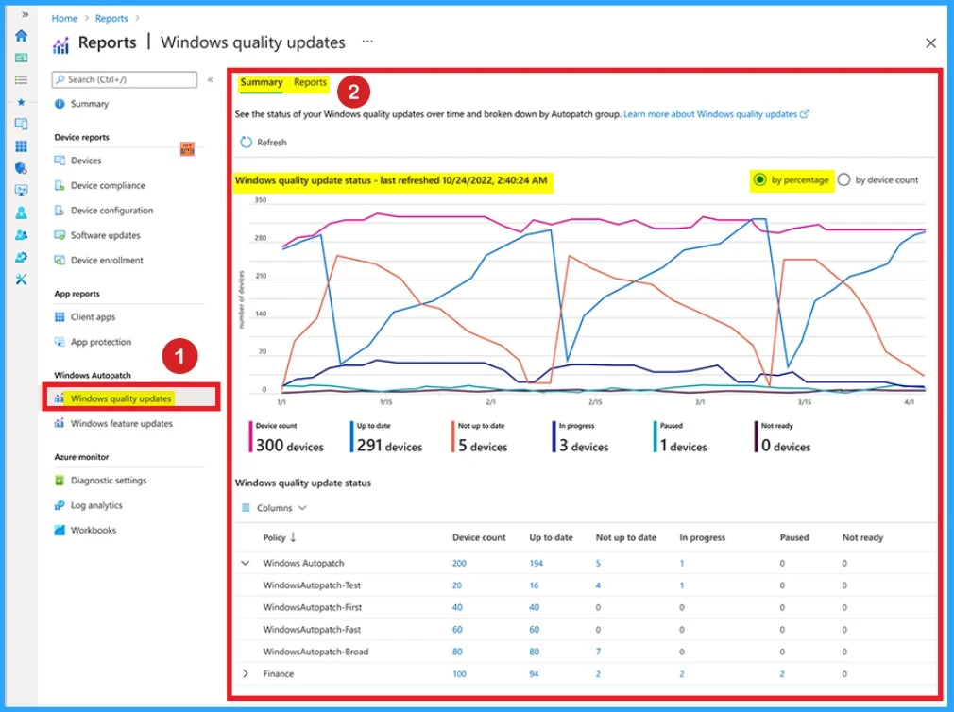Open Summary in the reports menu
954x712 pixels.
click(90, 104)
